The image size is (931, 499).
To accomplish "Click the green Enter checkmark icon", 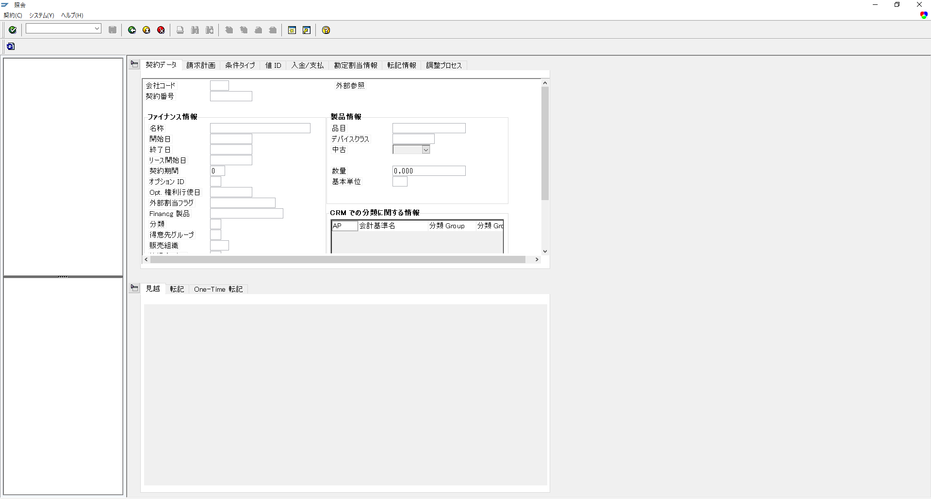I will pos(13,30).
